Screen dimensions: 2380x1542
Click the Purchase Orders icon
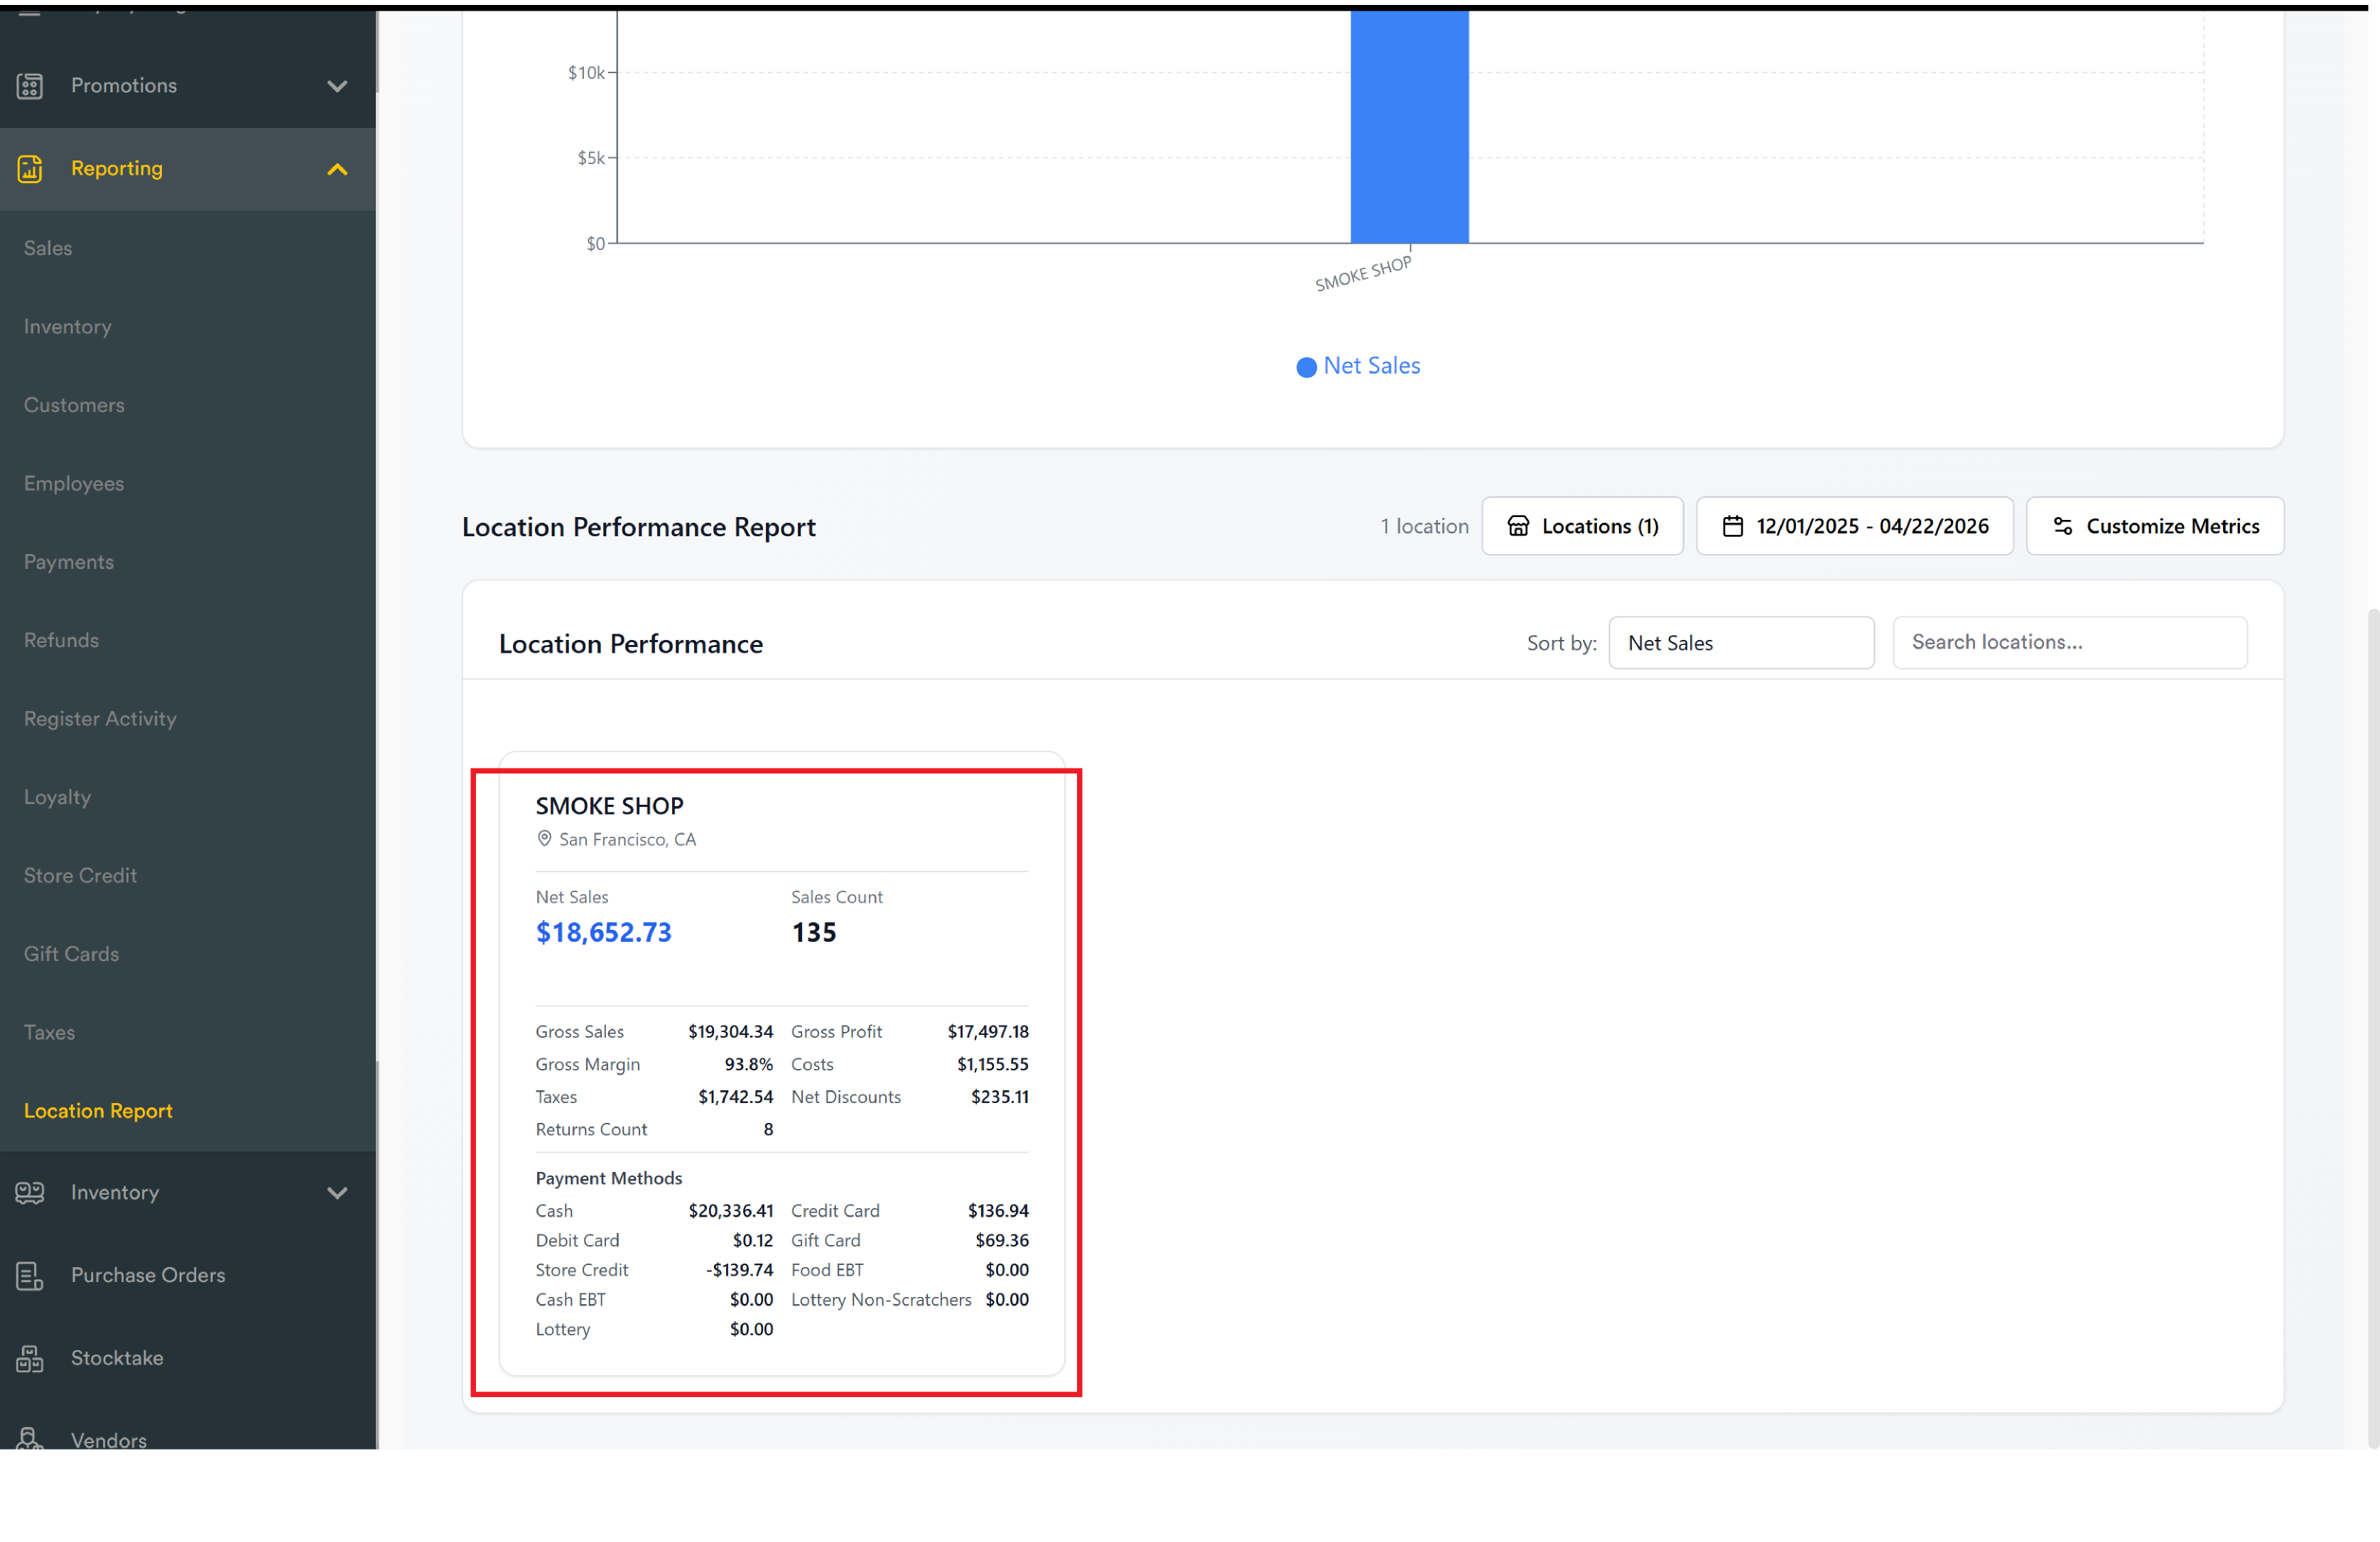tap(30, 1276)
